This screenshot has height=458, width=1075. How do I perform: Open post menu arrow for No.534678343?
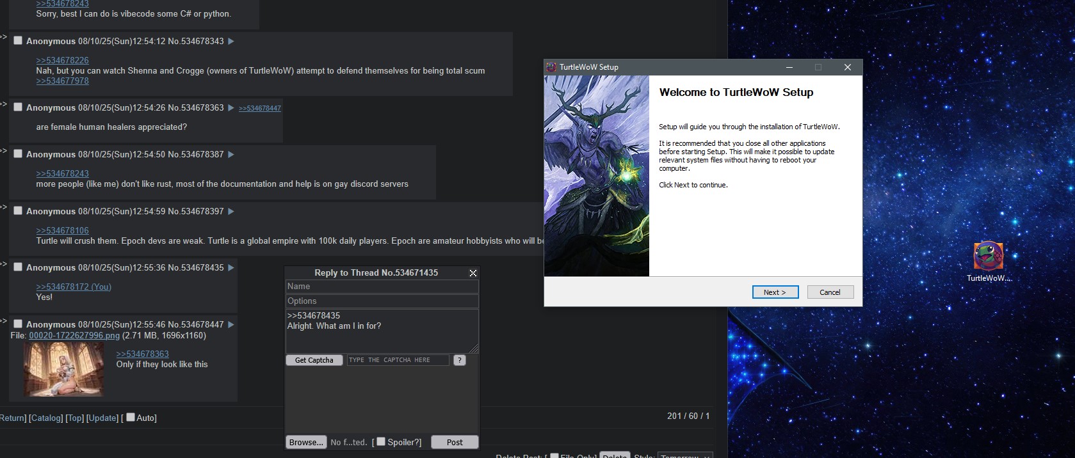pyautogui.click(x=231, y=41)
